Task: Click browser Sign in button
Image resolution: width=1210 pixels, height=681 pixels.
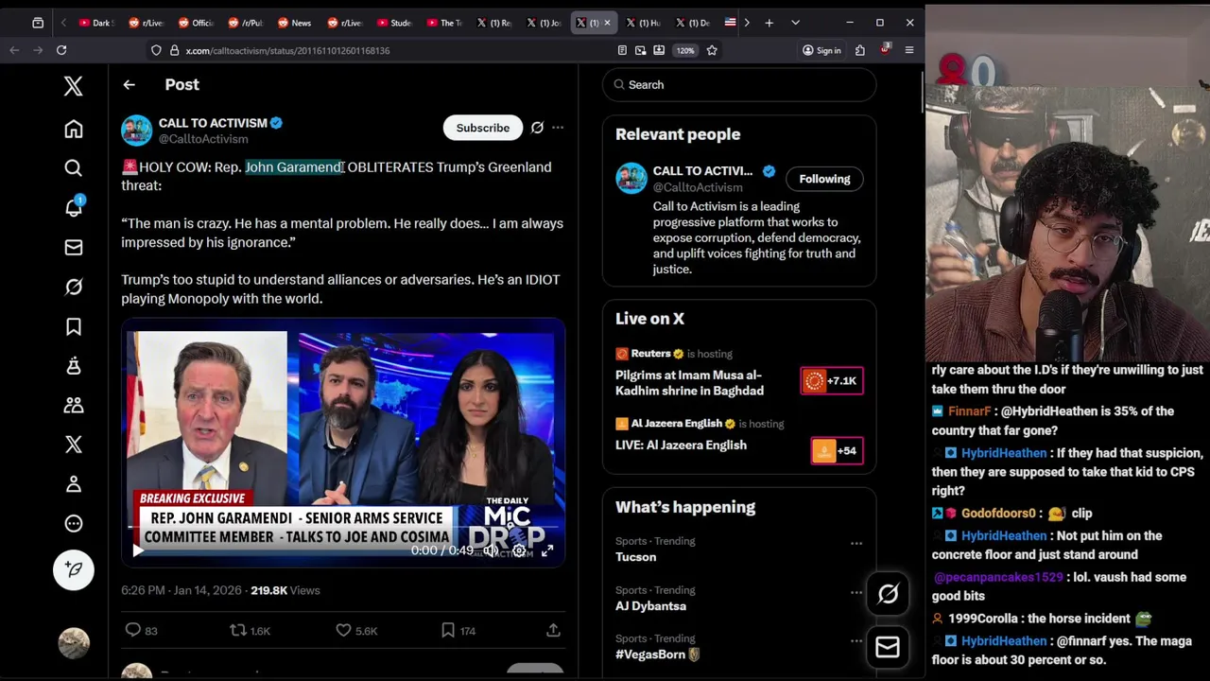Action: tap(821, 50)
